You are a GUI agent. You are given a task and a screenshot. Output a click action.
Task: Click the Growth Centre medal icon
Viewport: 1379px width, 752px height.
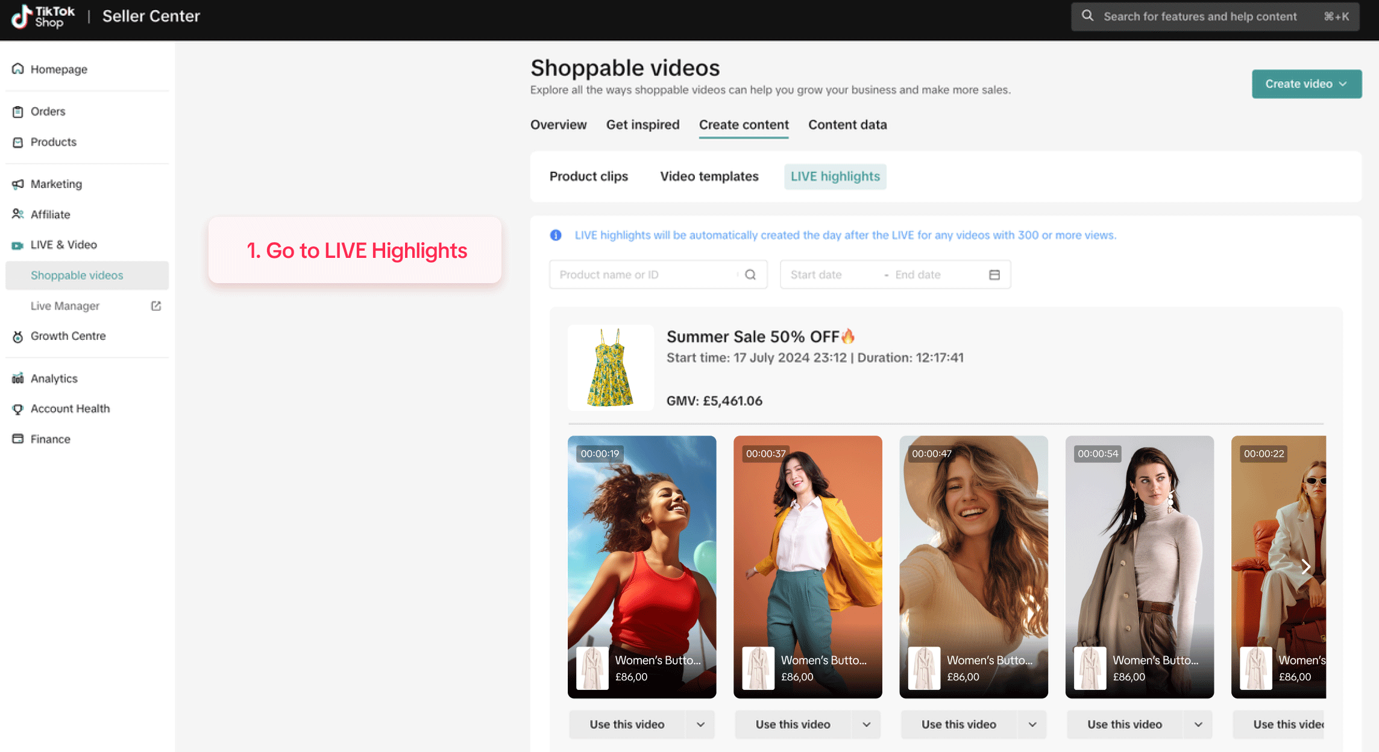(18, 336)
